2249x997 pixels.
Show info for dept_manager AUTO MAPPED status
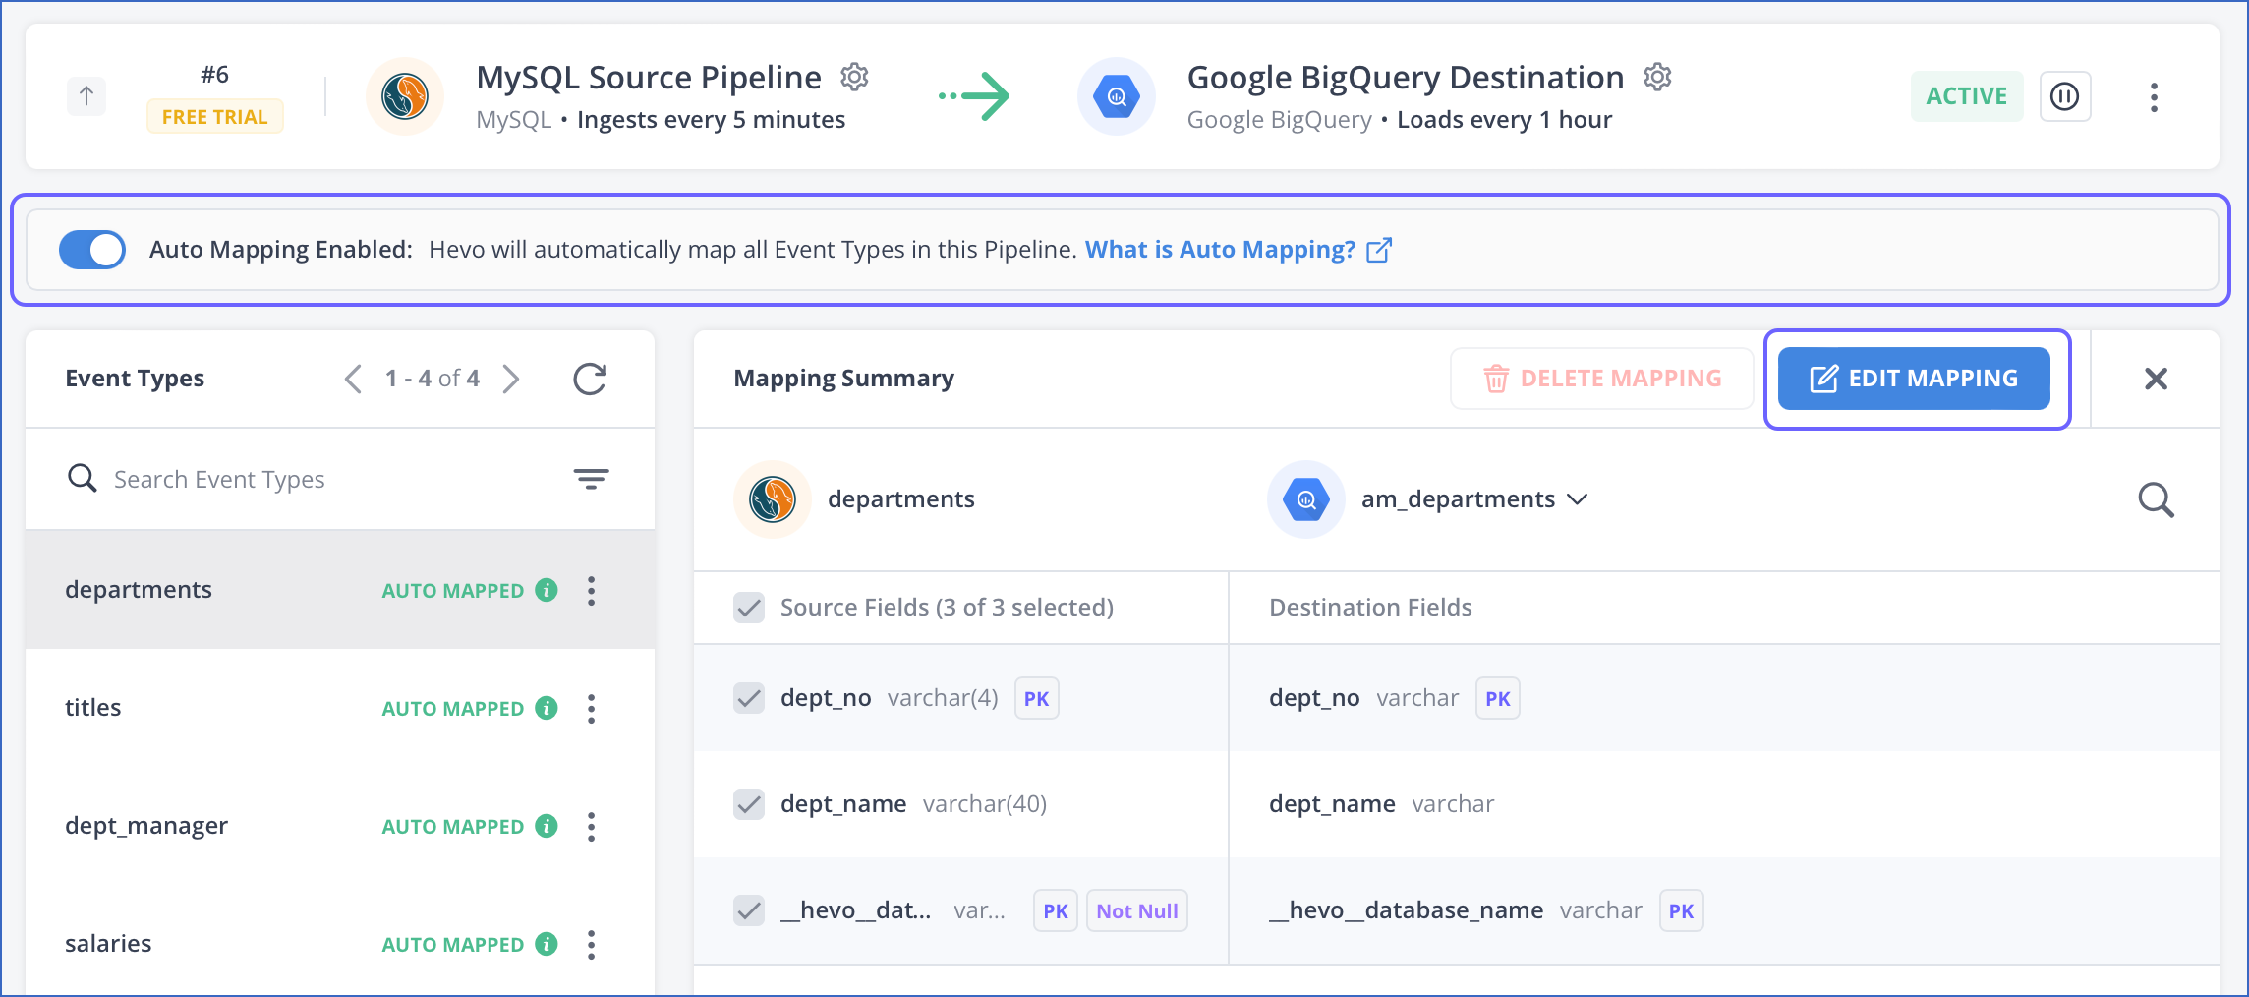coord(547,826)
